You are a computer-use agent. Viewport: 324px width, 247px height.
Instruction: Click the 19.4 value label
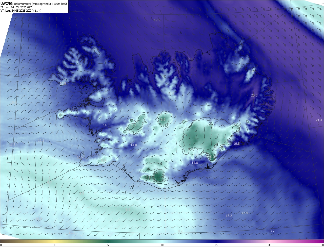point(189,59)
